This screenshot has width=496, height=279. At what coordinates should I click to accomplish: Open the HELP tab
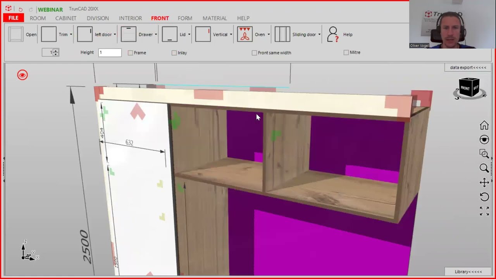pos(243,18)
